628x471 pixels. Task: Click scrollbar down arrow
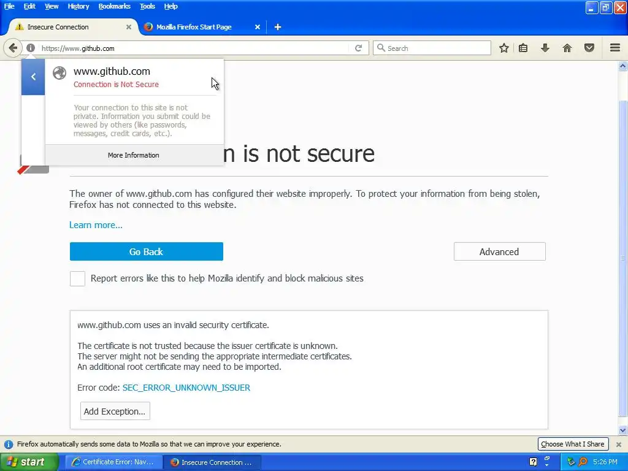(623, 431)
